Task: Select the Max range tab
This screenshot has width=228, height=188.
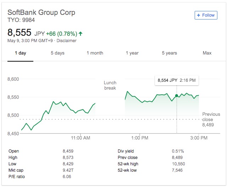Action: (x=207, y=53)
